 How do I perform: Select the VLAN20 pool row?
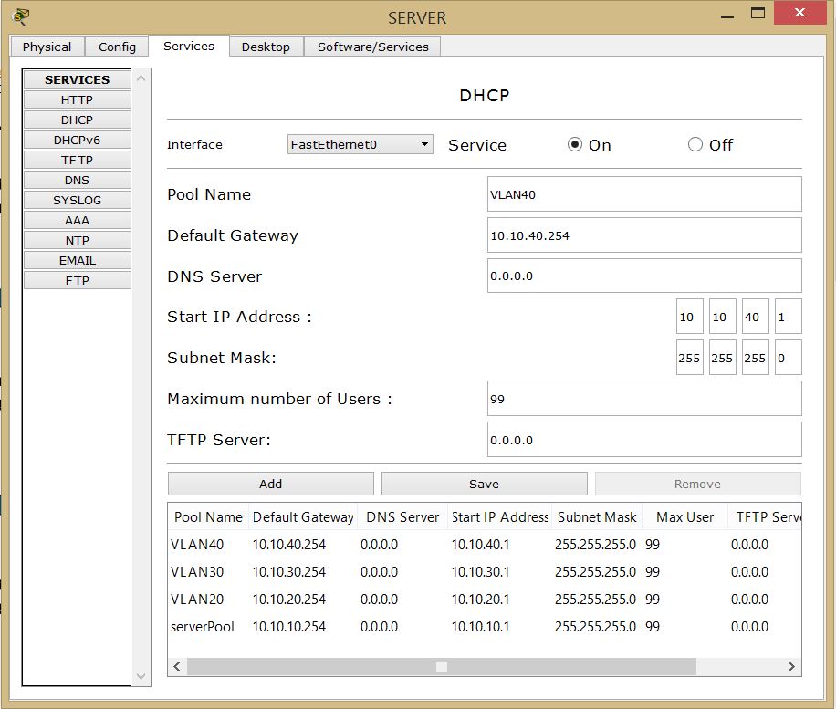tap(484, 600)
